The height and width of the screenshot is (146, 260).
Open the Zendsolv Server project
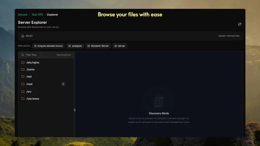(98, 46)
